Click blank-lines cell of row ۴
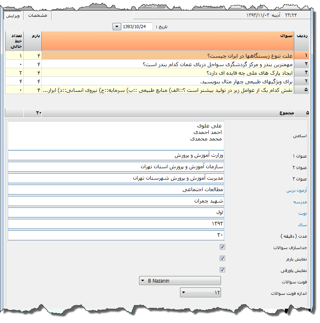 (14, 82)
